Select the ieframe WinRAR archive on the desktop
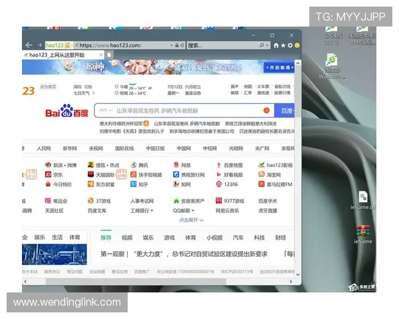This screenshot has width=399, height=319. pyautogui.click(x=363, y=234)
